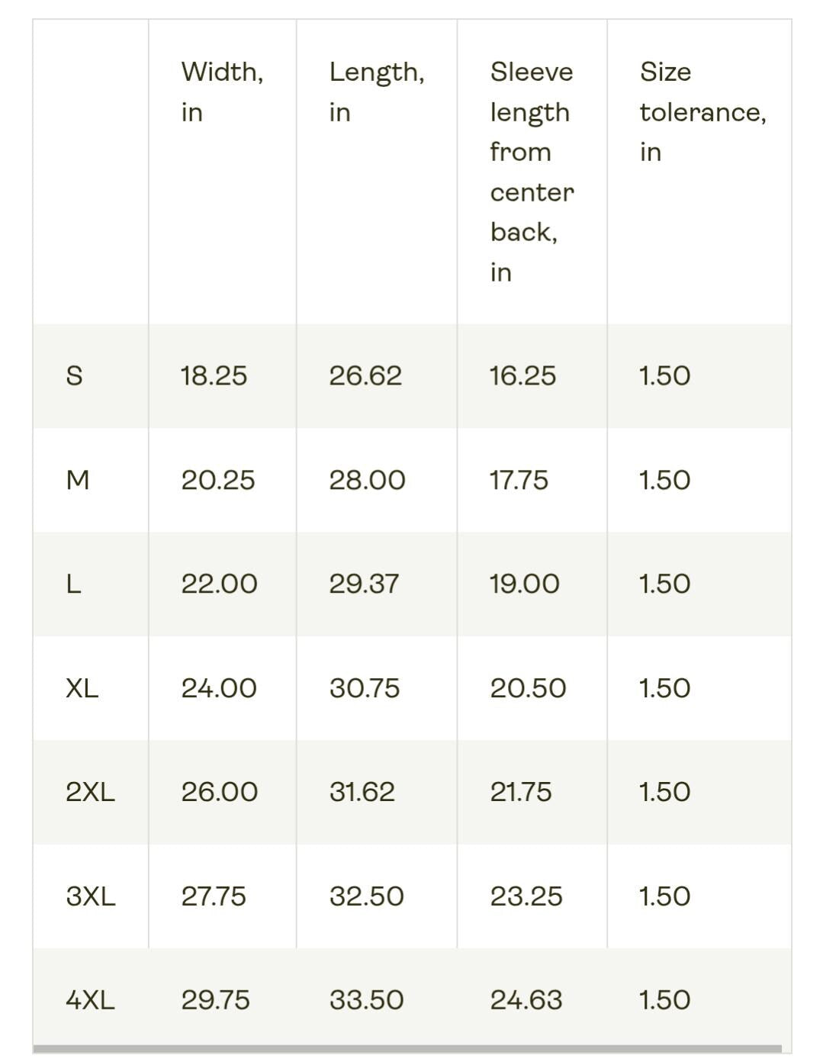Viewport: 823px width, 1062px height.
Task: Click the 23.25 sleeve length for 3XL
Action: click(x=526, y=896)
